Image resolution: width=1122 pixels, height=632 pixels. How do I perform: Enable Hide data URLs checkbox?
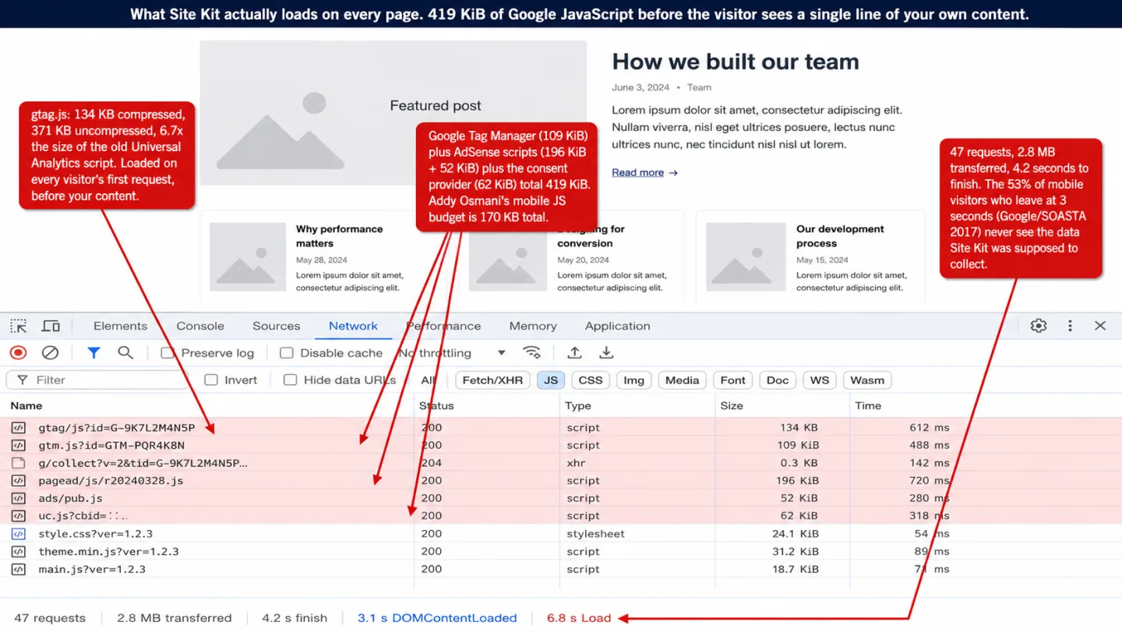click(291, 380)
